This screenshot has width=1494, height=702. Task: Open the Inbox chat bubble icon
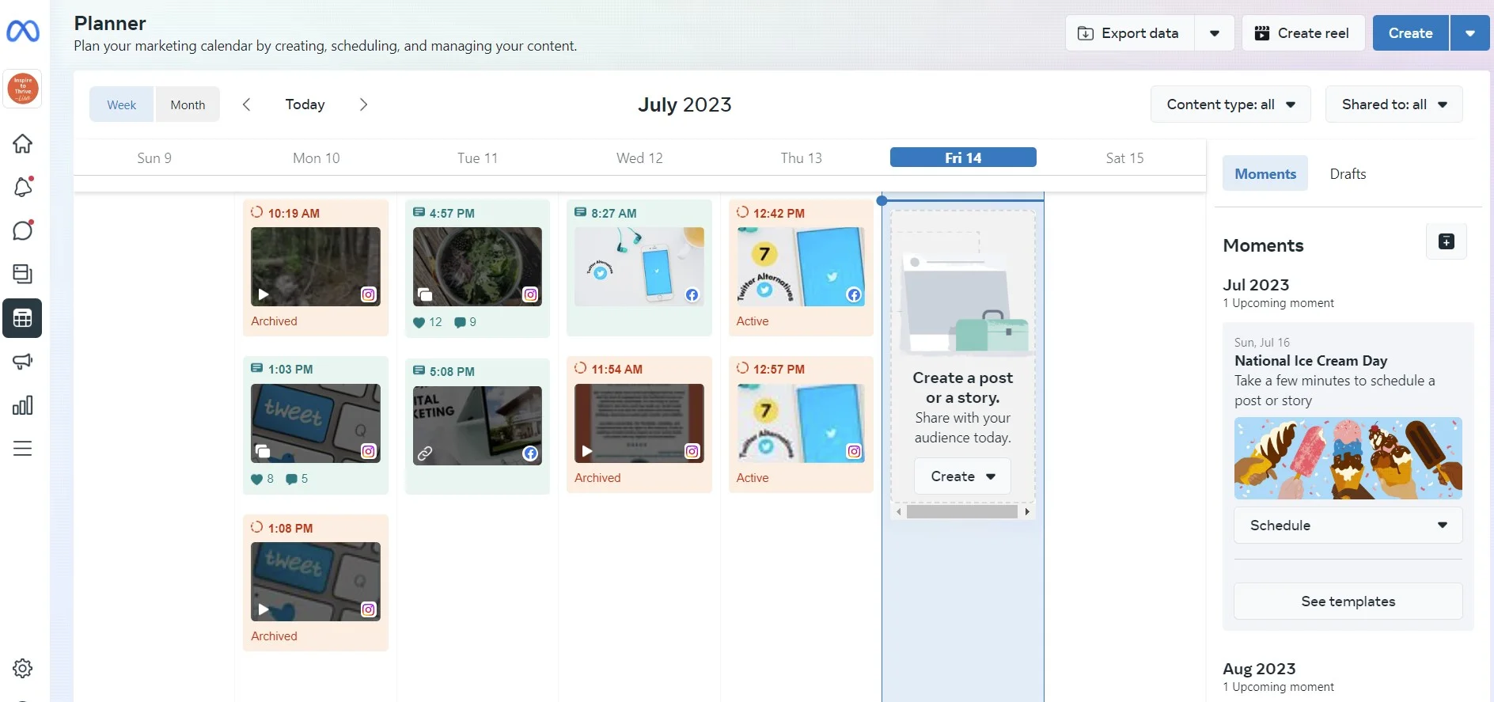tap(22, 230)
